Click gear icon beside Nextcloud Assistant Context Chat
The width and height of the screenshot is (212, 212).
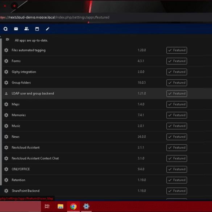(6, 158)
